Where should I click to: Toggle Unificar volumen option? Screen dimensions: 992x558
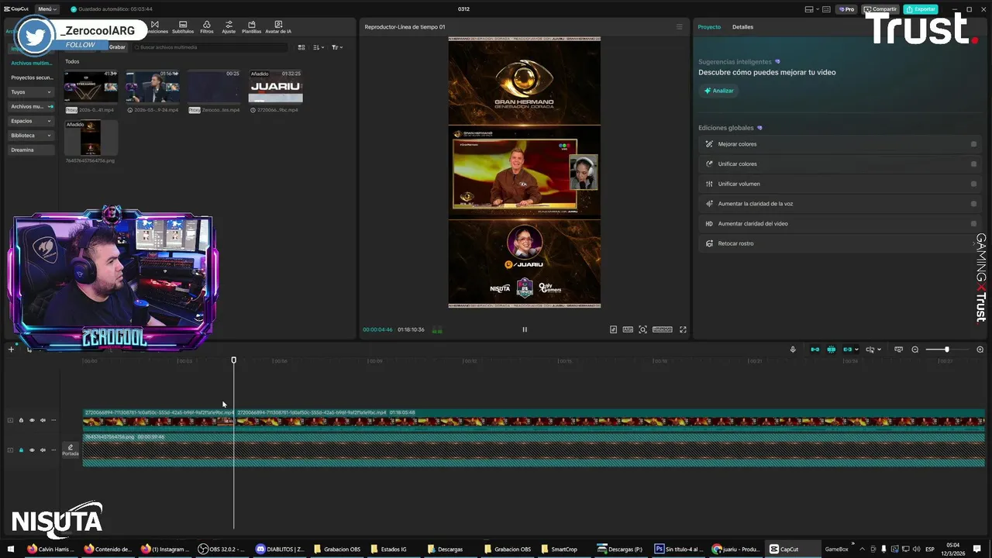974,184
